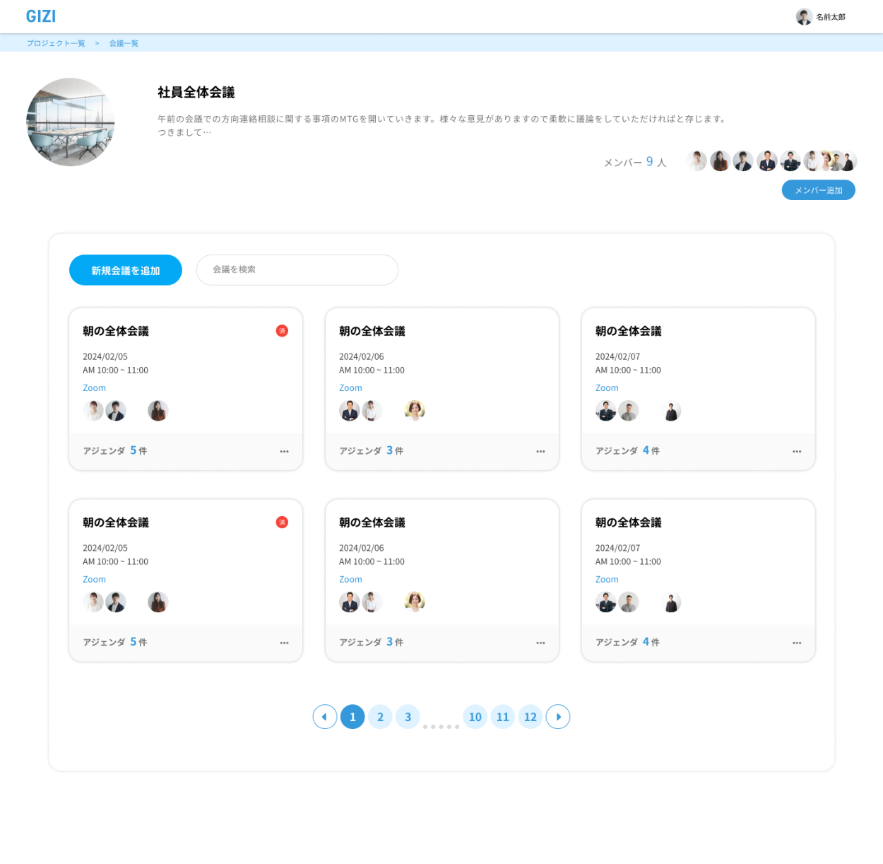Jump to page 12 in pagination

coord(531,717)
